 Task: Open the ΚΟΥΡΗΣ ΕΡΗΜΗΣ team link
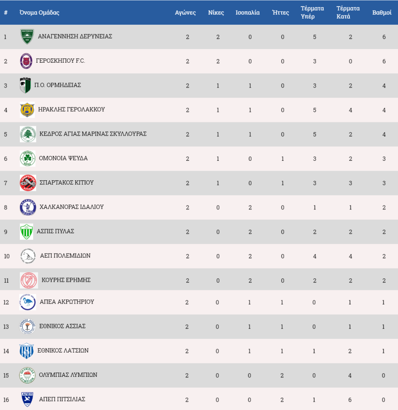point(66,280)
